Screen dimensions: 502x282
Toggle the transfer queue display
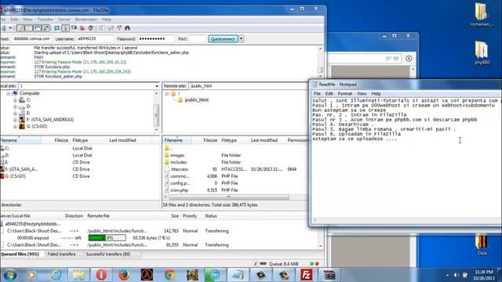click(x=45, y=28)
